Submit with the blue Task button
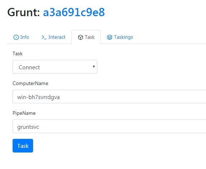The width and height of the screenshot is (206, 169). 23,146
